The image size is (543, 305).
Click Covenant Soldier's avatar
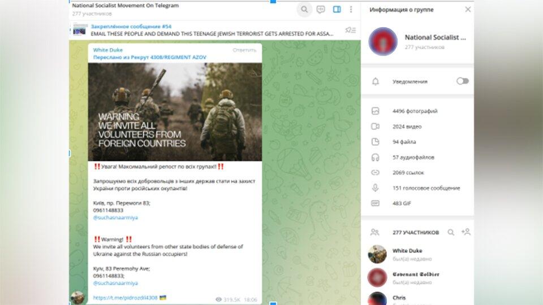(377, 277)
